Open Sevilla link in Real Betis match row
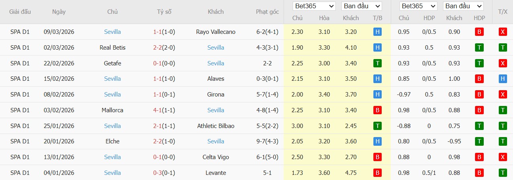 [x=216, y=48]
